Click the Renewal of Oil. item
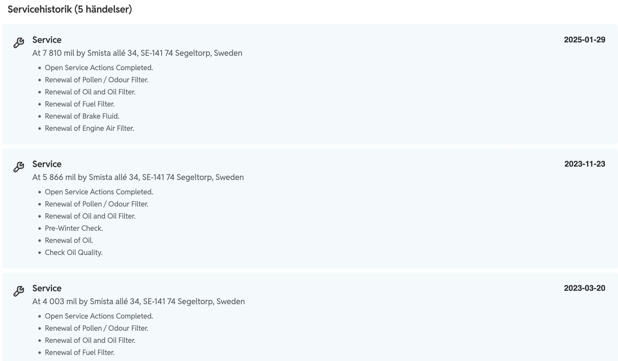The width and height of the screenshot is (618, 361). tap(69, 240)
